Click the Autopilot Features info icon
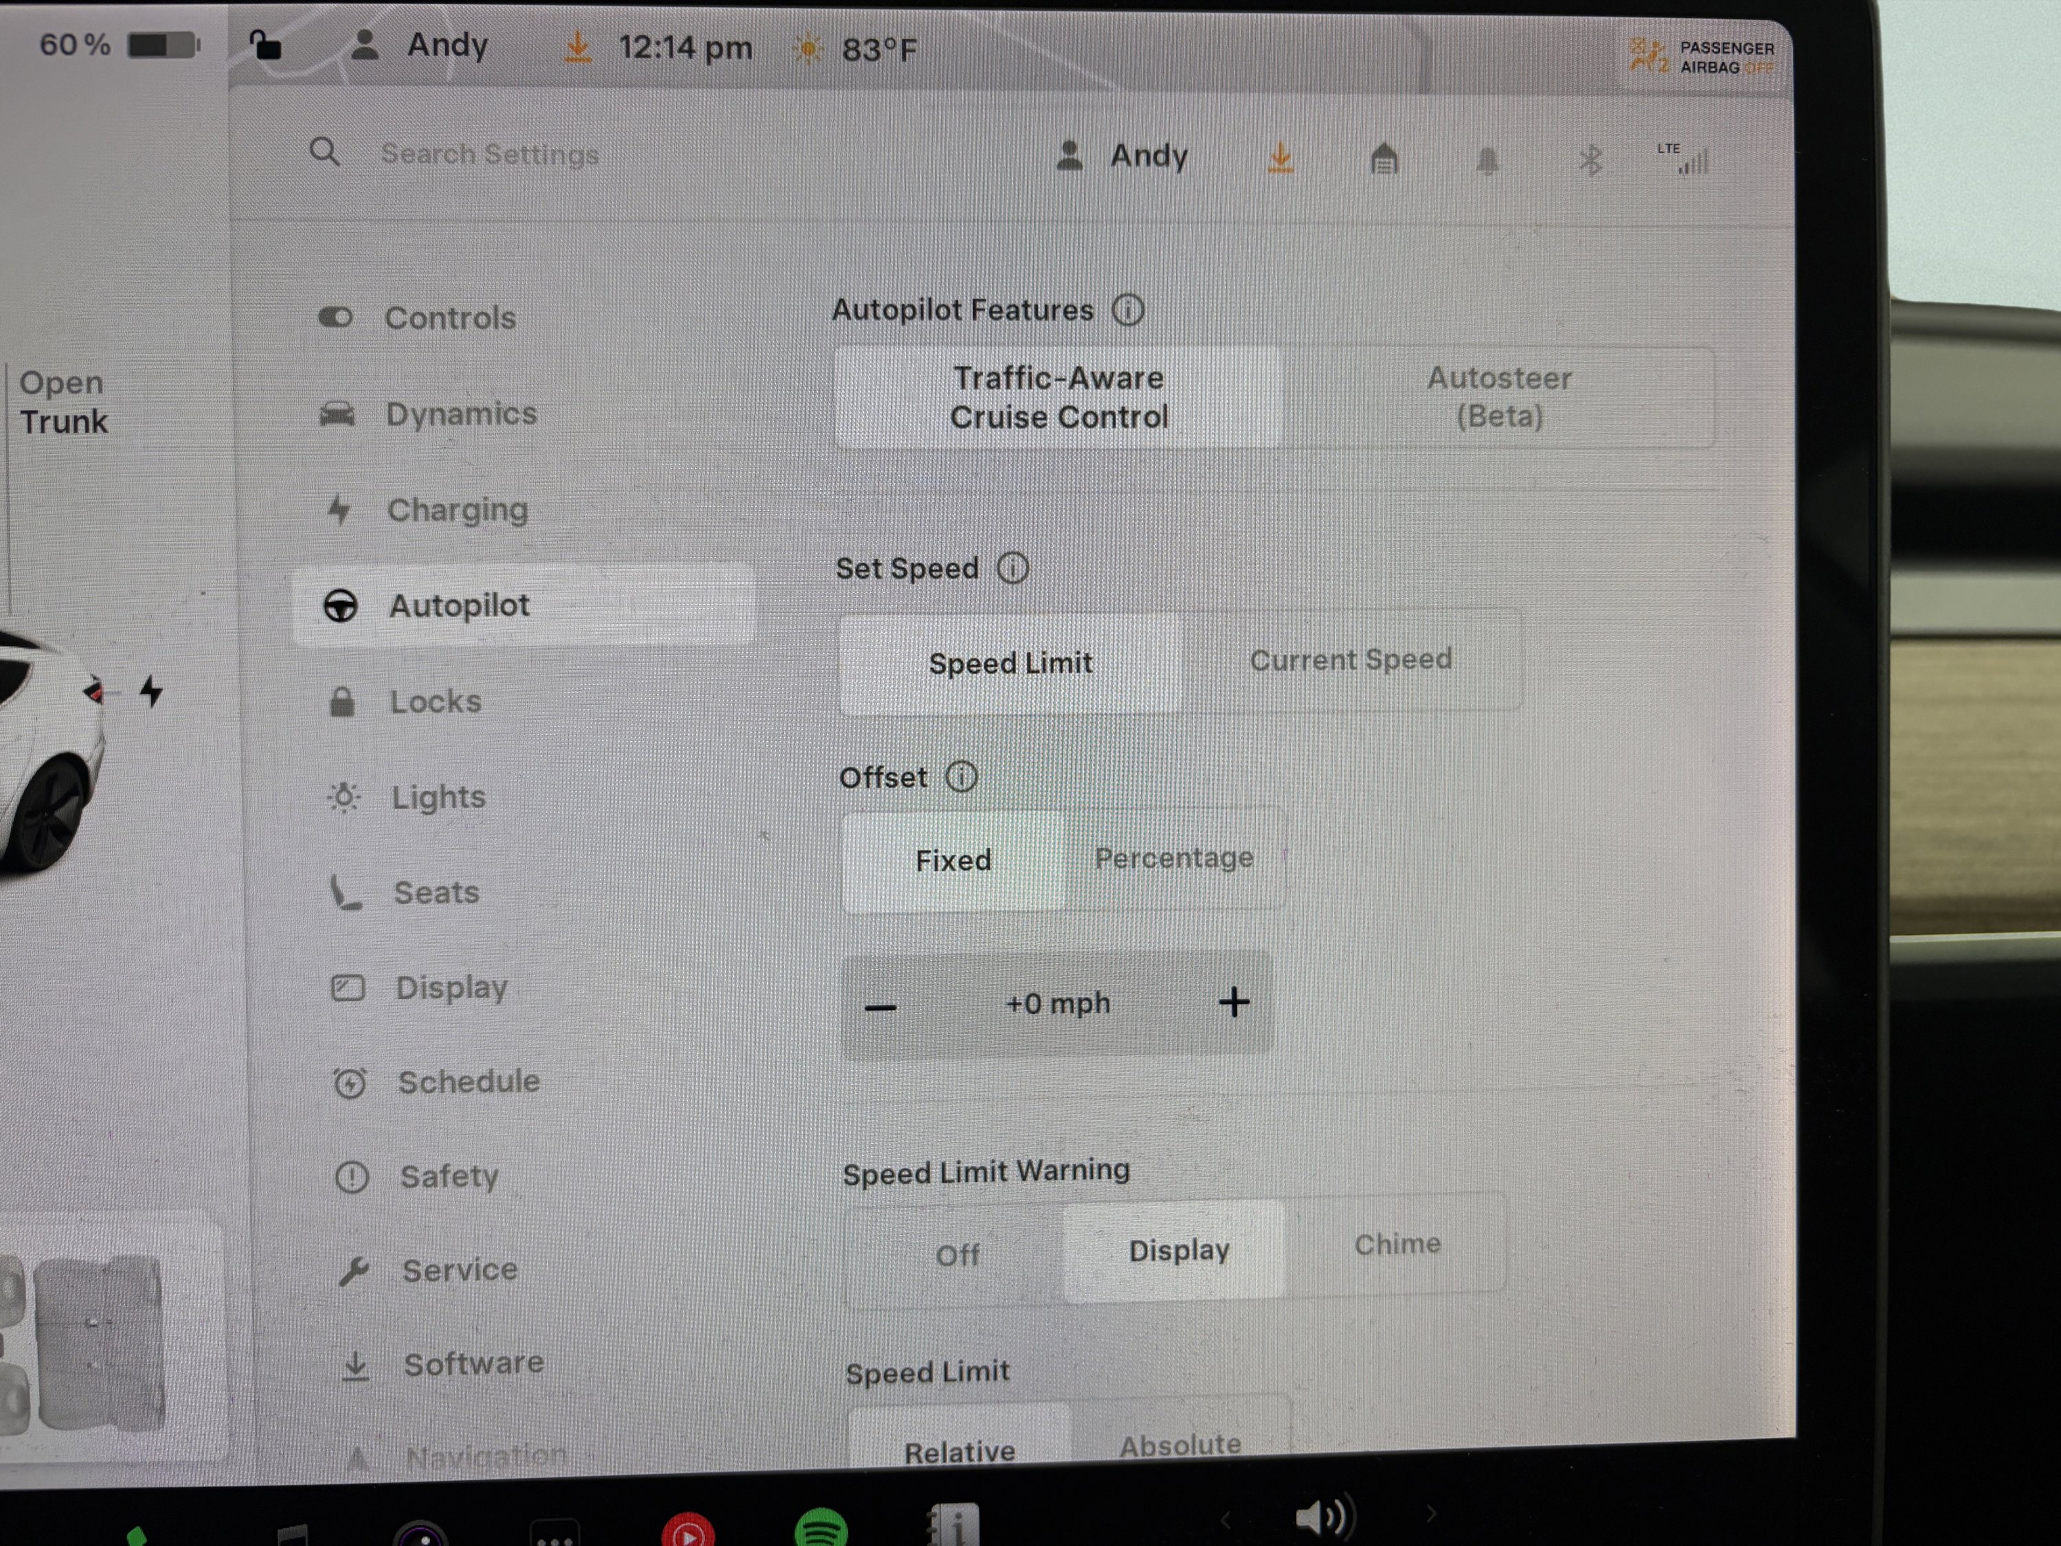Screen dimensions: 2061x1546 1127,309
